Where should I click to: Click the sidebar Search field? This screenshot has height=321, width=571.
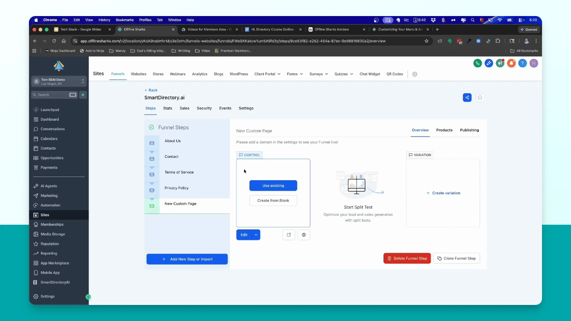click(x=54, y=95)
